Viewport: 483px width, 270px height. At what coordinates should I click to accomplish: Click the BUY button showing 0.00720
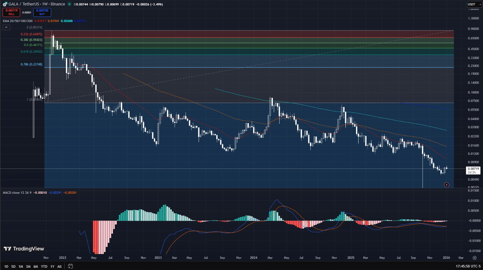[42, 12]
